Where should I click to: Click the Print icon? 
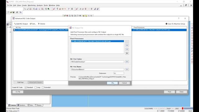click(x=17, y=12)
